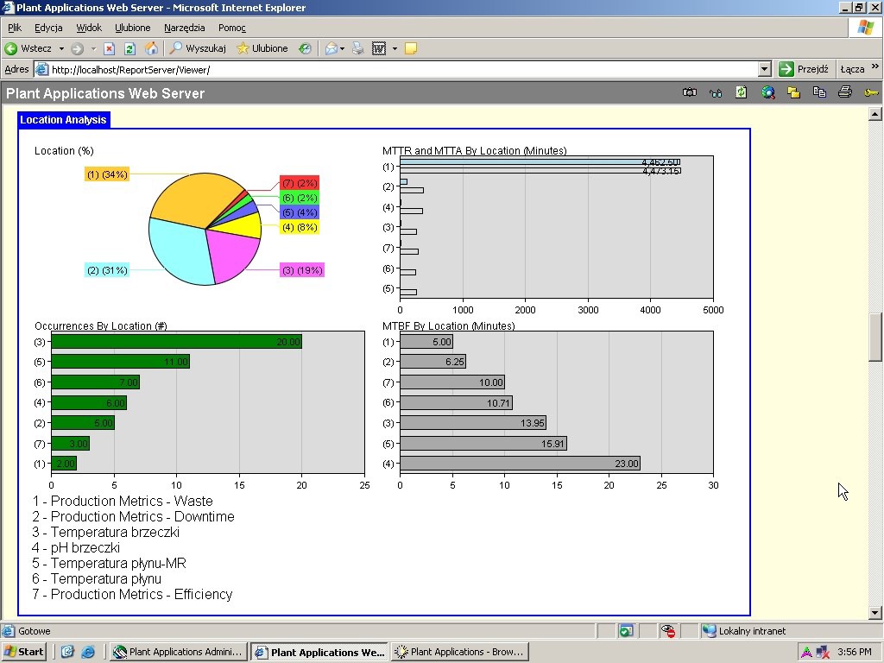This screenshot has height=663, width=884.
Task: Click the copy documents icon in header toolbar
Action: [819, 92]
